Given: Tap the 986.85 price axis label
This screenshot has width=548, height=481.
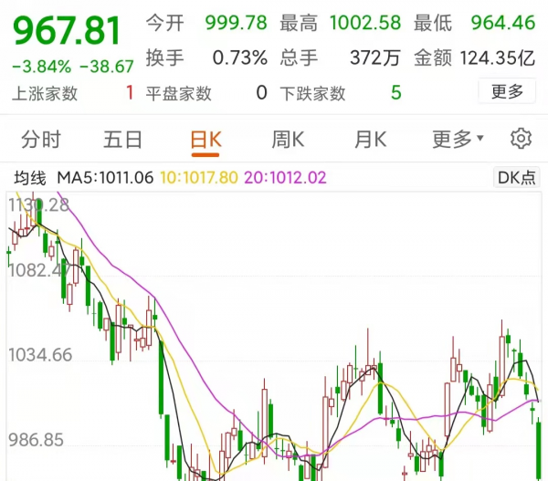Looking at the screenshot, I should click(x=36, y=439).
